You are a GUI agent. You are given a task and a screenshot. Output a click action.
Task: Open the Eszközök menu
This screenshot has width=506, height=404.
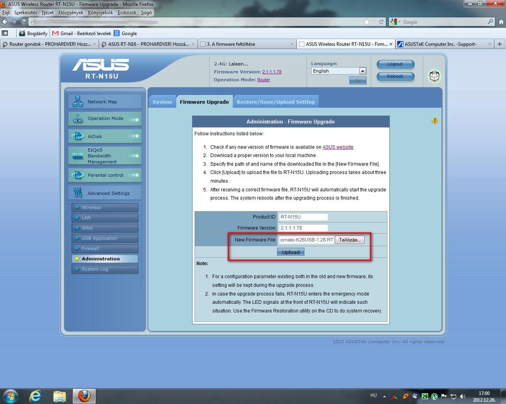[127, 13]
